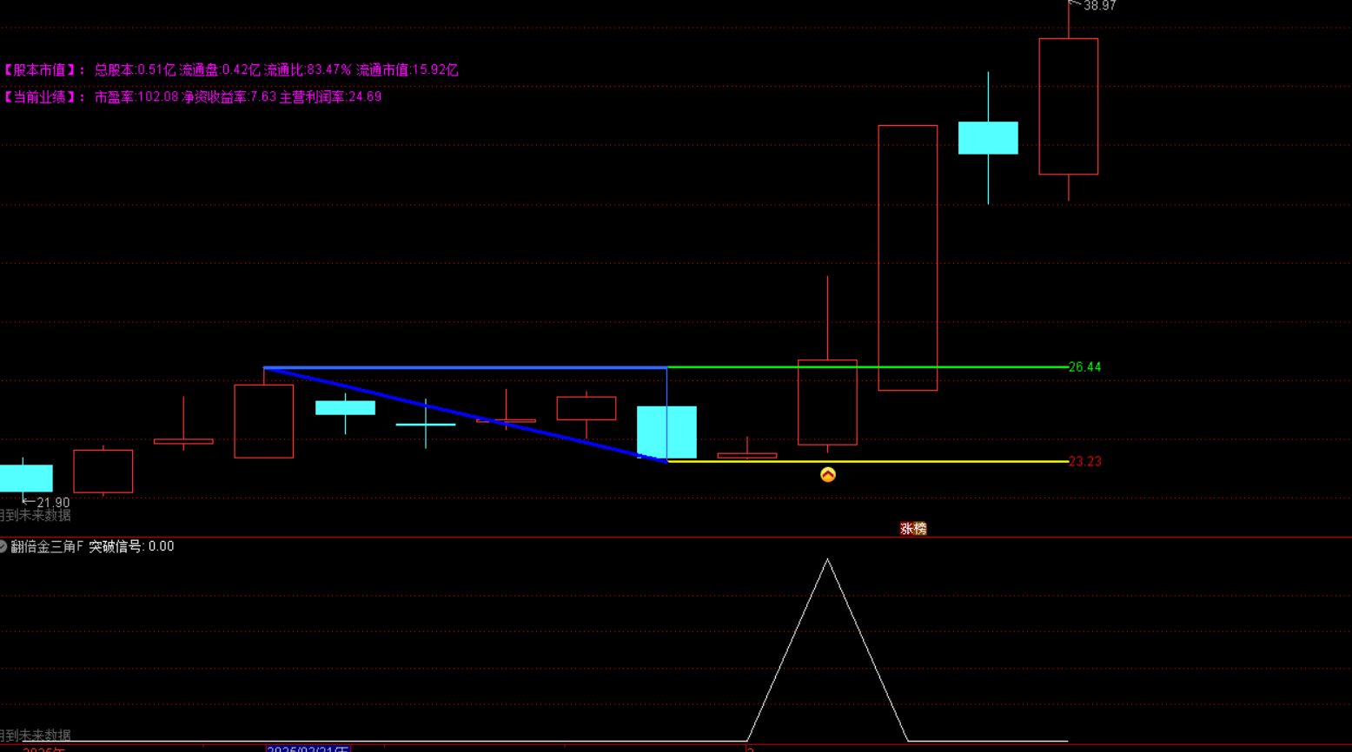Click the red 23.23 price label

(x=1084, y=462)
